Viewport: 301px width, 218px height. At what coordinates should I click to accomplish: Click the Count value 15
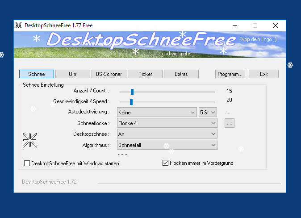click(x=229, y=91)
